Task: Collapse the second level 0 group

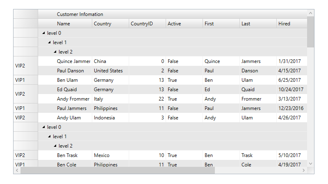Action: pos(44,127)
